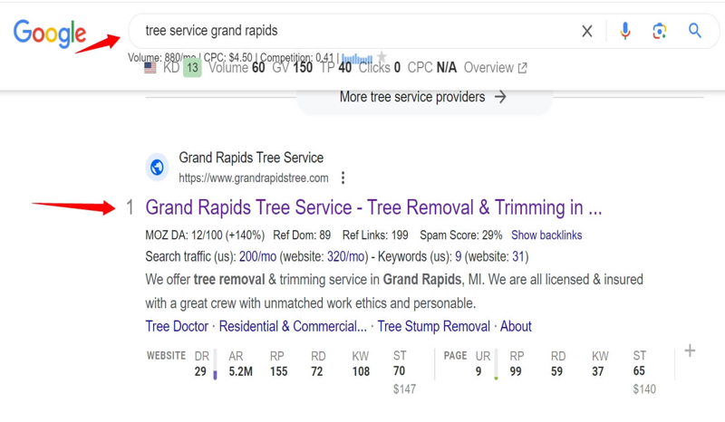Click the website keywords count 31
Screen dimensions: 725x422
pos(518,256)
